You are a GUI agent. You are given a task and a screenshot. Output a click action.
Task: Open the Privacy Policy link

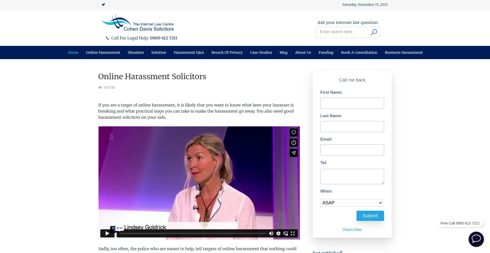coord(352,229)
